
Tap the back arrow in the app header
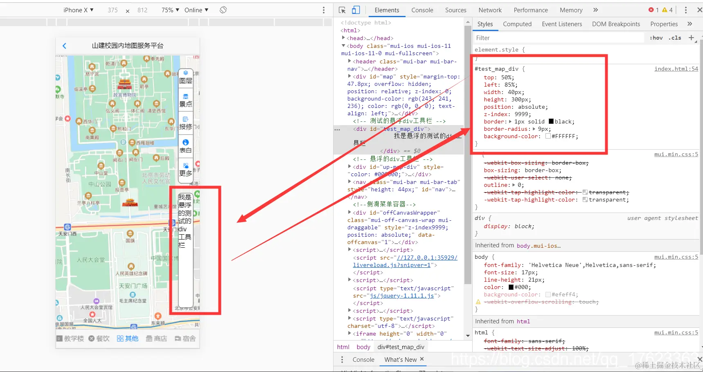pos(64,46)
